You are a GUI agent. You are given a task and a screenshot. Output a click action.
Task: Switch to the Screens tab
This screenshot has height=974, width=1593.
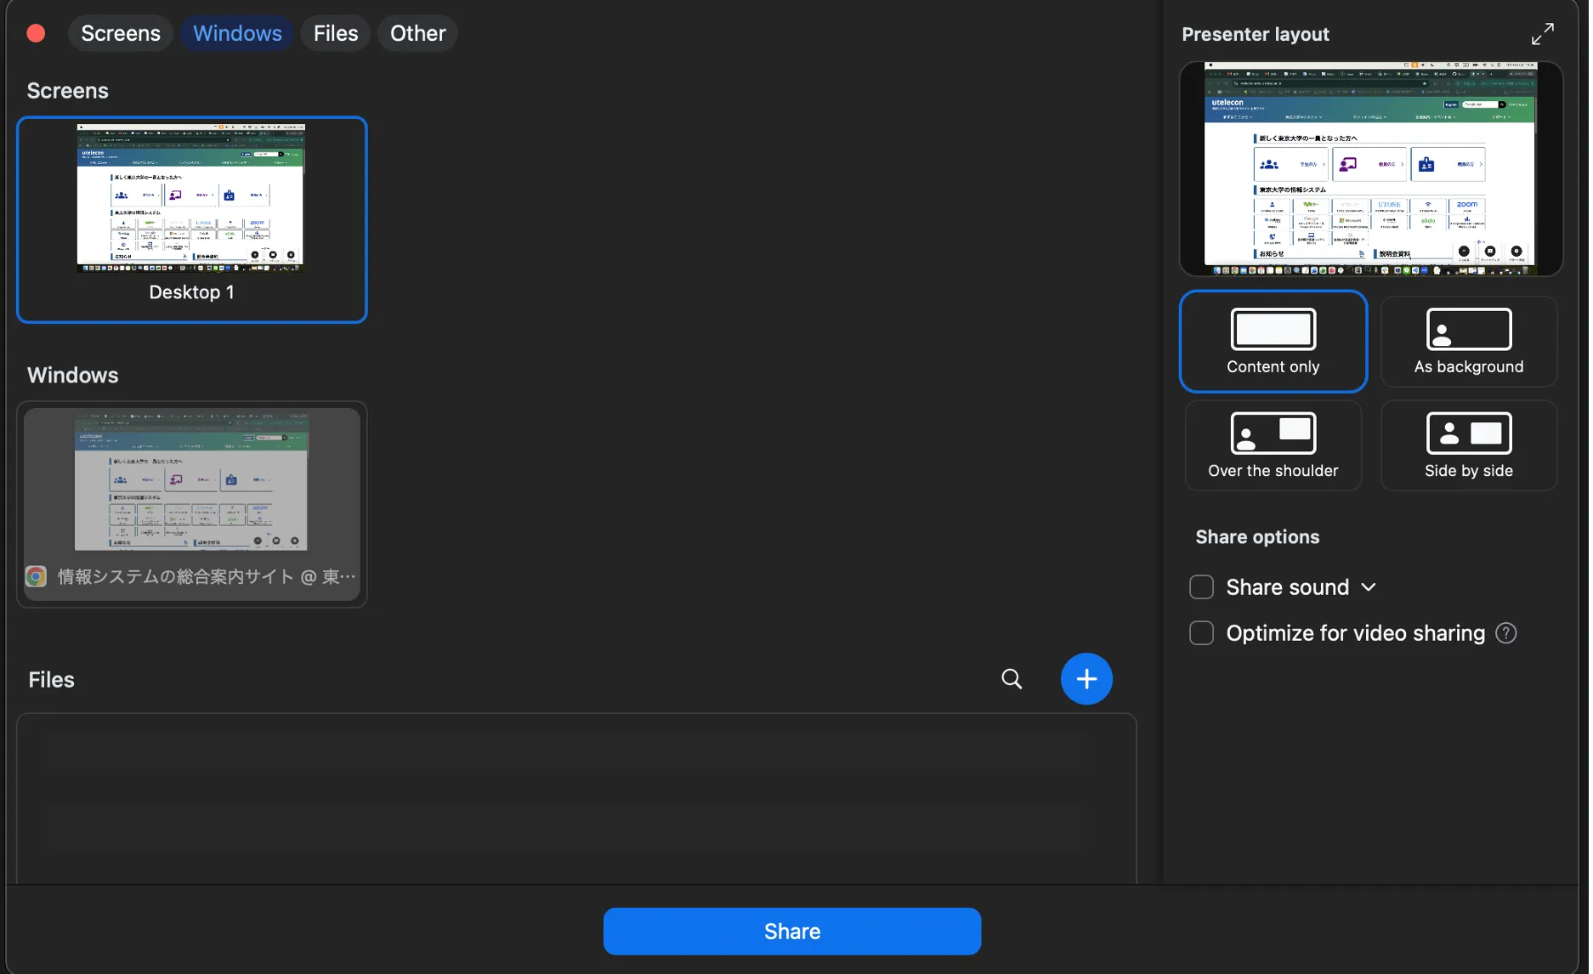(121, 33)
